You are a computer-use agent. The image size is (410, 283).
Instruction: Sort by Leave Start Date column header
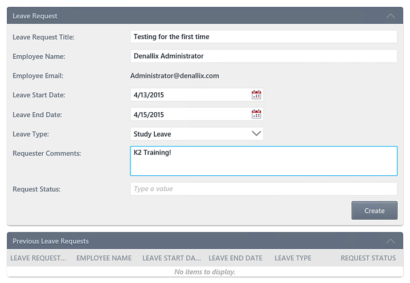[x=172, y=258]
